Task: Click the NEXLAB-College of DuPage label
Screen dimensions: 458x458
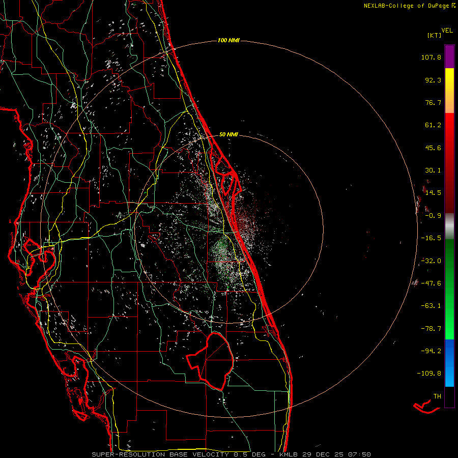Action: 409,6
